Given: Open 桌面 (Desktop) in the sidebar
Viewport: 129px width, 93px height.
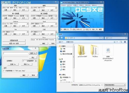Looking at the screenshot, I should 63,51.
